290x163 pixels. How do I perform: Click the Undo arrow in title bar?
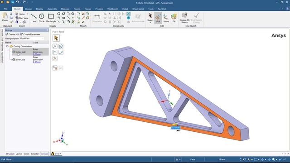tap(17, 2)
